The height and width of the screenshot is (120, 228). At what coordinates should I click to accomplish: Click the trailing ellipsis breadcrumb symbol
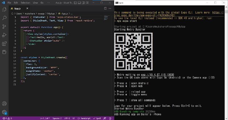click(72, 14)
